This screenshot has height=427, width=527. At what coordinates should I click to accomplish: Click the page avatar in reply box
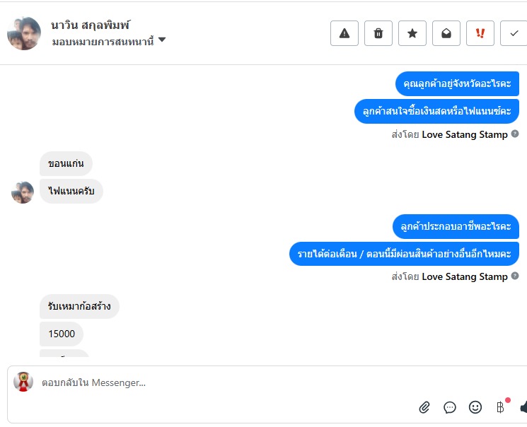point(23,382)
